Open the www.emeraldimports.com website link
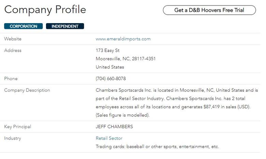The height and width of the screenshot is (159, 266). point(123,39)
